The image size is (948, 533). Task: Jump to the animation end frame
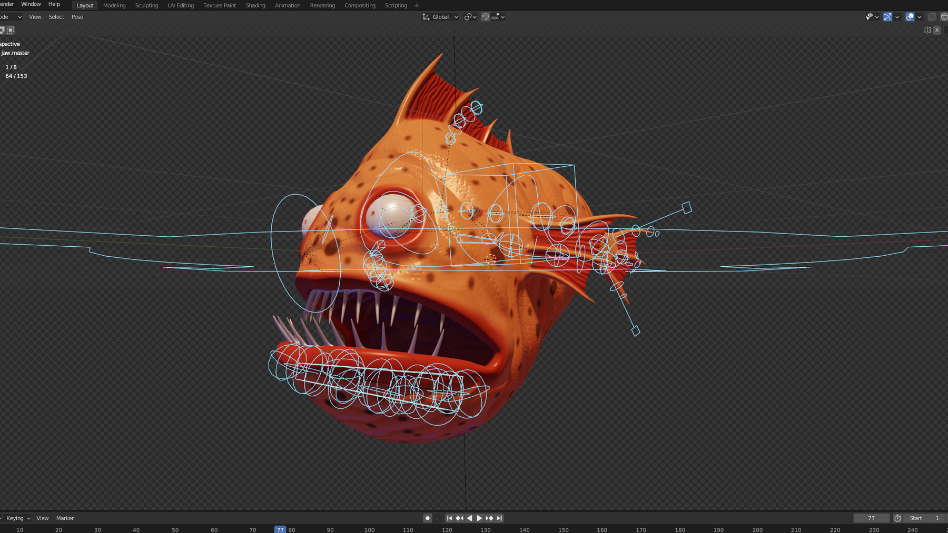coord(498,518)
